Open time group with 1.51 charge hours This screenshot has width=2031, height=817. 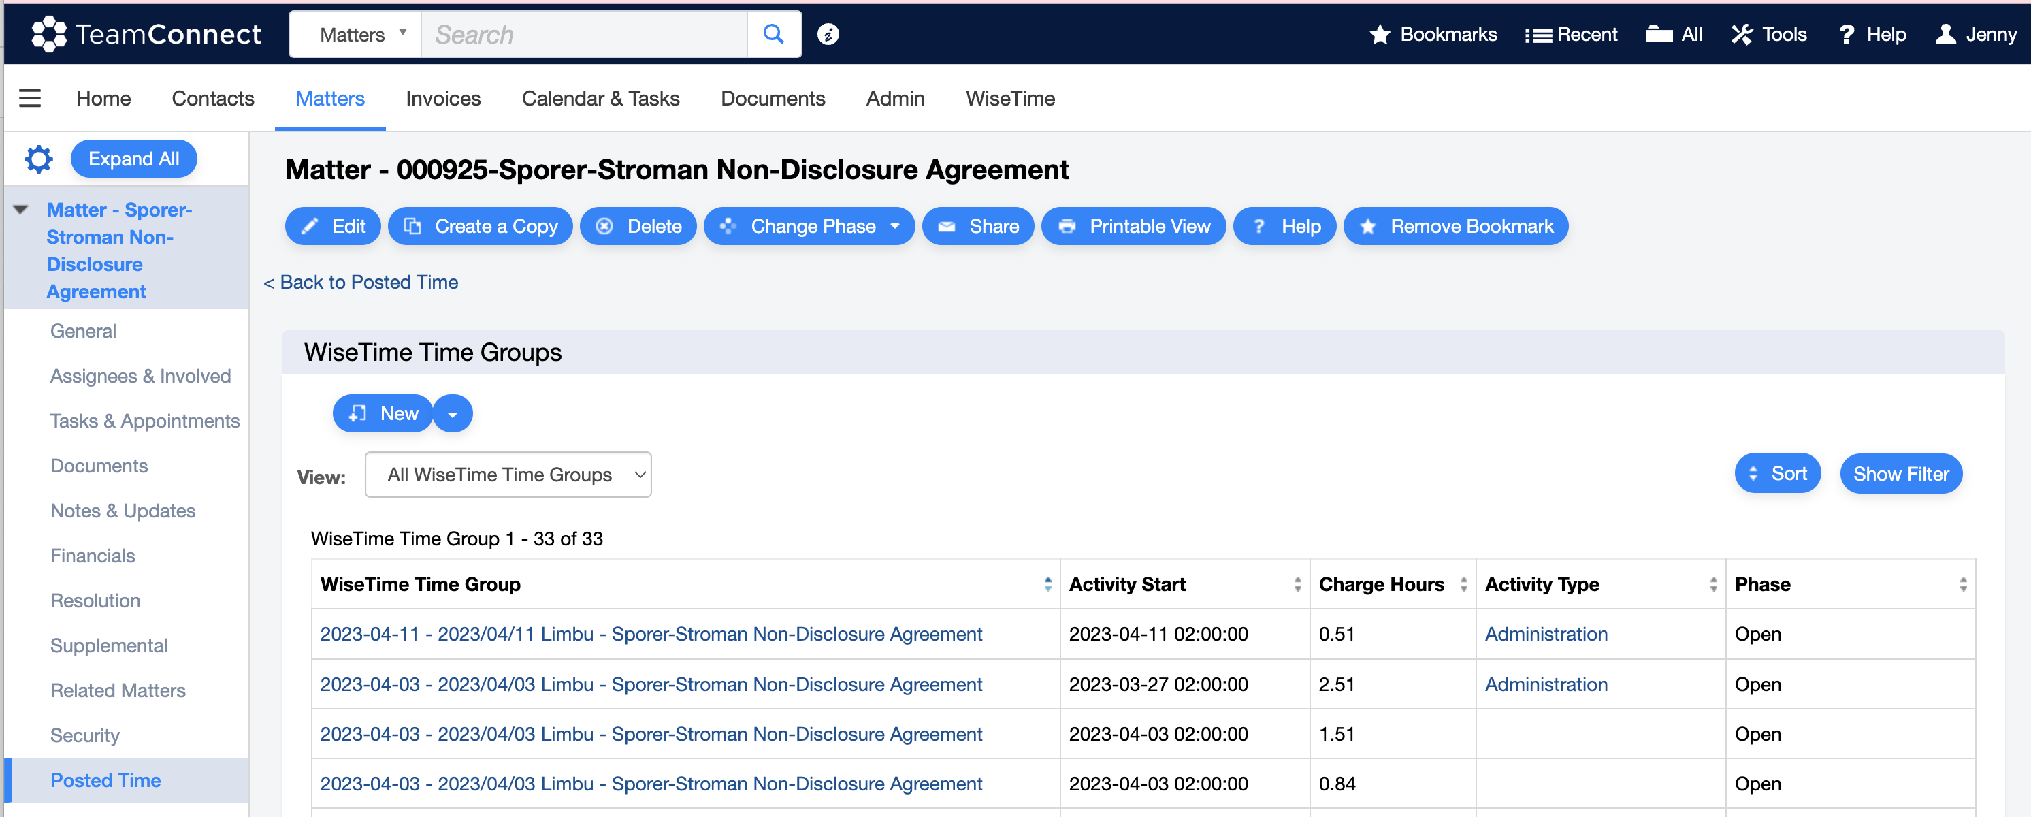coord(651,734)
